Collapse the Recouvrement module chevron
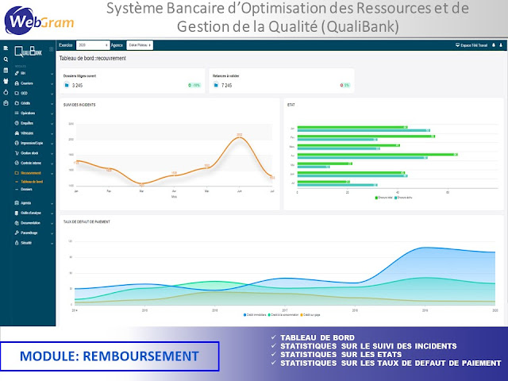This screenshot has width=508, height=381. (52, 173)
